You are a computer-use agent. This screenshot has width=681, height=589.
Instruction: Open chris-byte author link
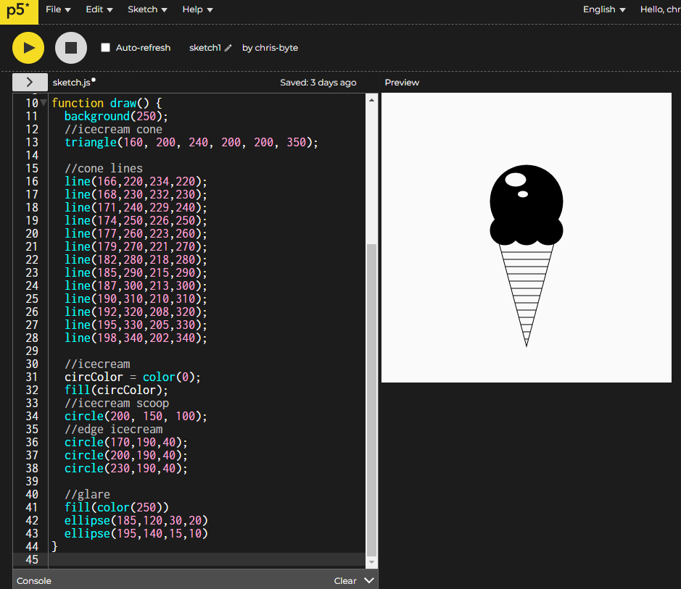[276, 48]
